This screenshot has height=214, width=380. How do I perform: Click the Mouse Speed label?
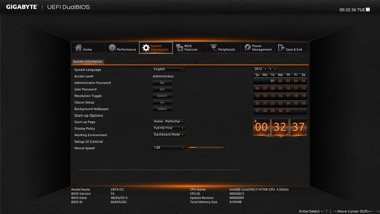click(84, 148)
